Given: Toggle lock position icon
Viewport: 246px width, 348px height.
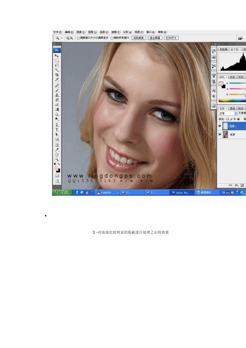Looking at the screenshot, I should 235,119.
